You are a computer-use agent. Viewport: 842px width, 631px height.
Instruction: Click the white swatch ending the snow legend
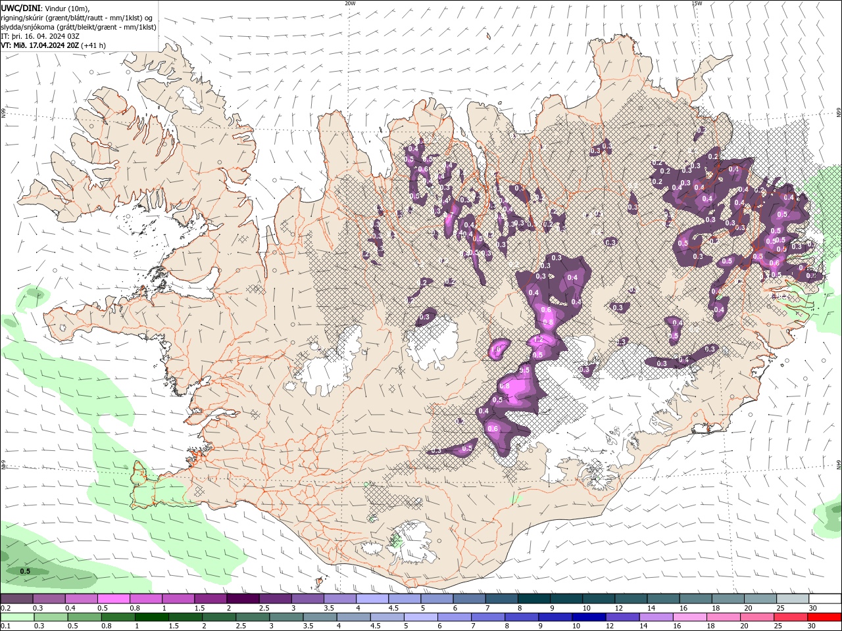(x=825, y=599)
